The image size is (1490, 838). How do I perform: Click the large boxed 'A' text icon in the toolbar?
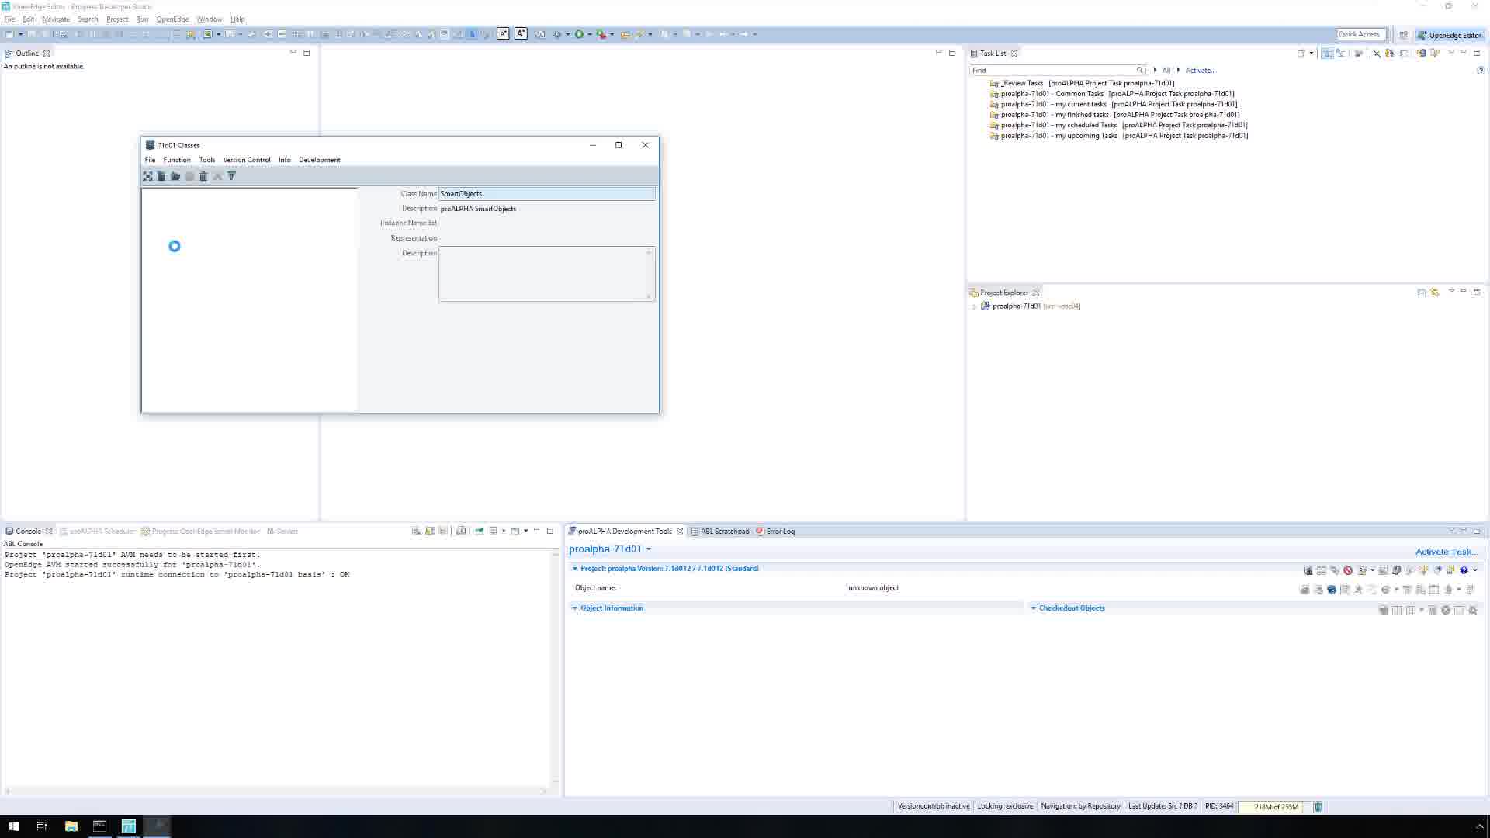pos(521,34)
